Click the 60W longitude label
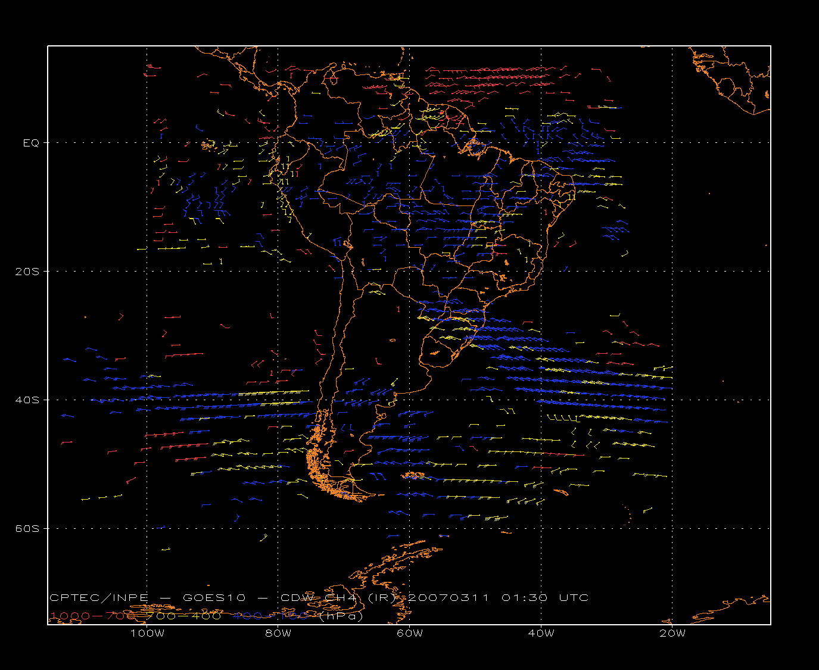Image resolution: width=819 pixels, height=670 pixels. (x=409, y=633)
